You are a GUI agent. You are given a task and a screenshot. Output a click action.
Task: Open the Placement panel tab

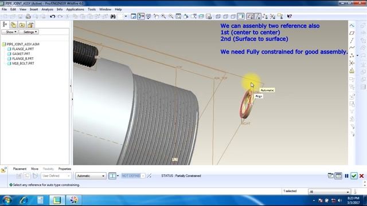point(19,169)
